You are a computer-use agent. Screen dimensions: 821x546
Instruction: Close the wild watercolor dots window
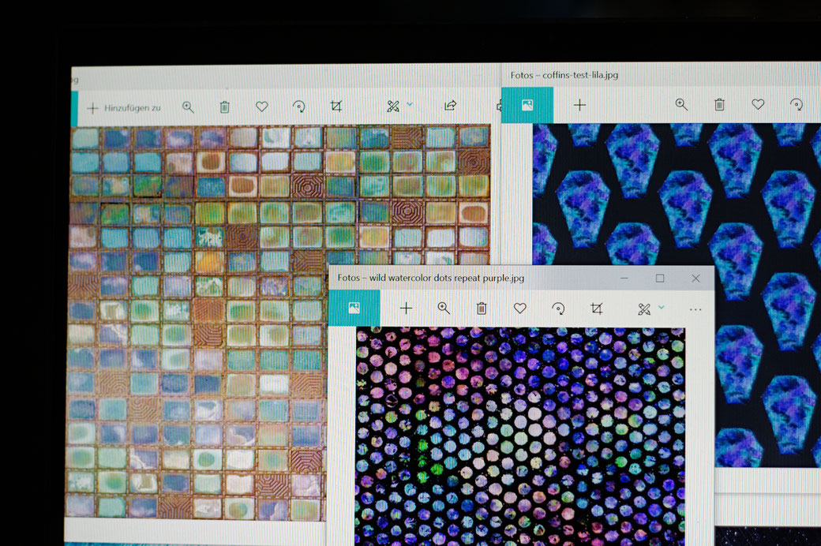coord(695,279)
